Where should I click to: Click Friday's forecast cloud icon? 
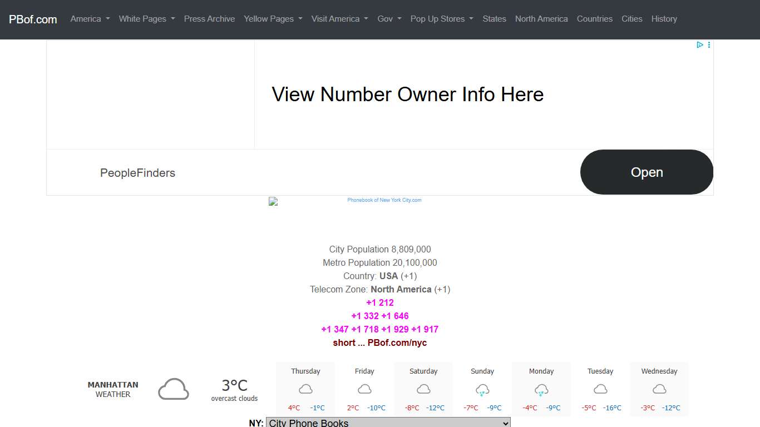coord(364,389)
